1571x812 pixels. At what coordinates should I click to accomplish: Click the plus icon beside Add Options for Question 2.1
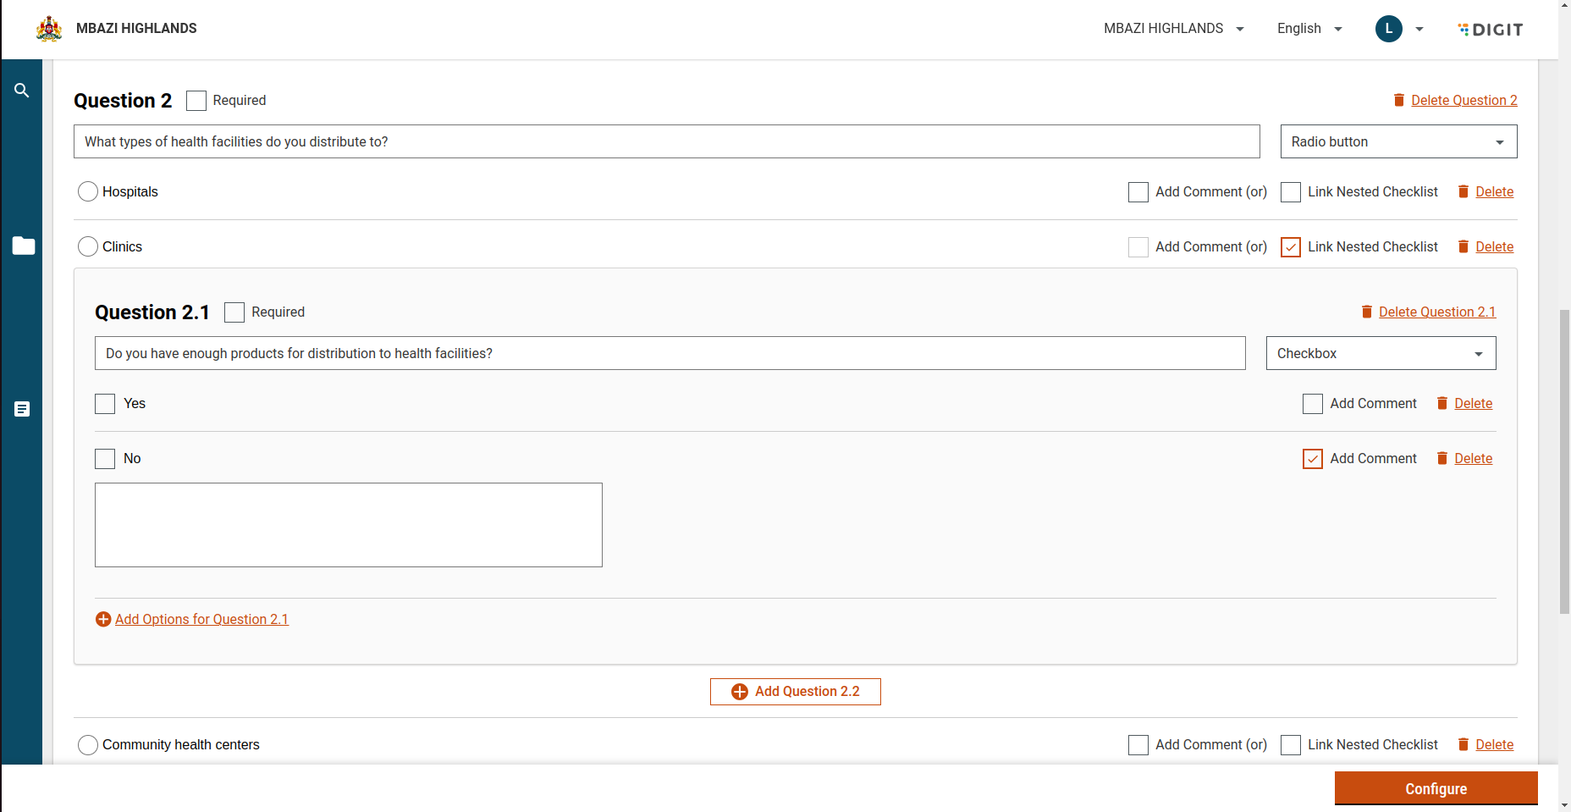(103, 620)
